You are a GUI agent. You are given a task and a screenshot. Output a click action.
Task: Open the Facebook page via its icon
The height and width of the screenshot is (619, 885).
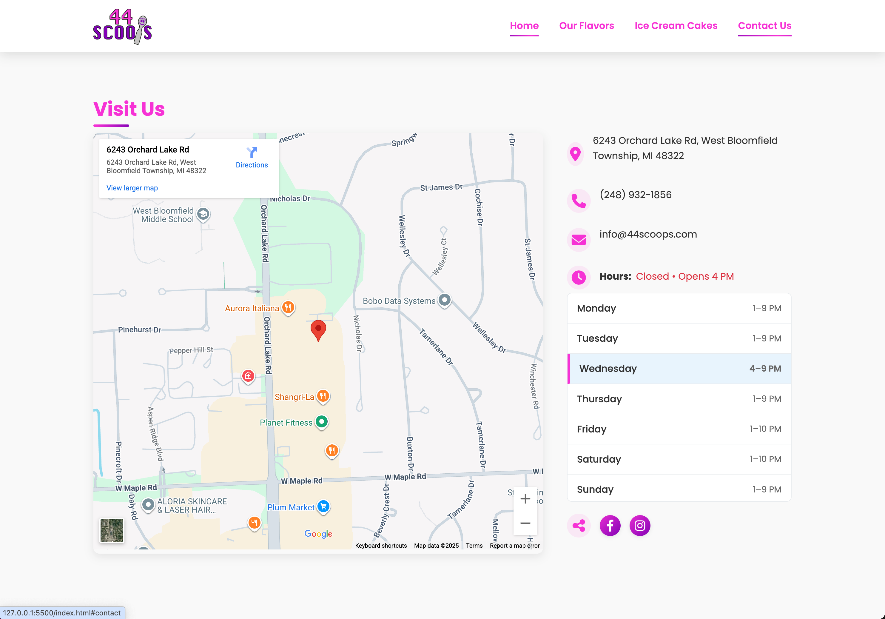(x=610, y=525)
